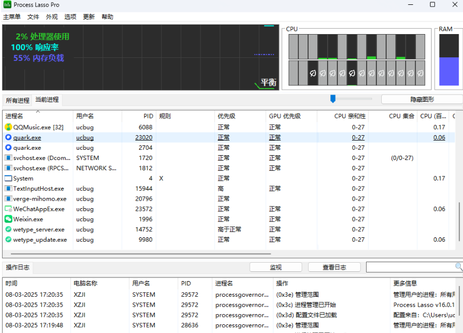The width and height of the screenshot is (463, 333).
Task: Click the verge-mihomo.exe process icon
Action: coord(9,198)
